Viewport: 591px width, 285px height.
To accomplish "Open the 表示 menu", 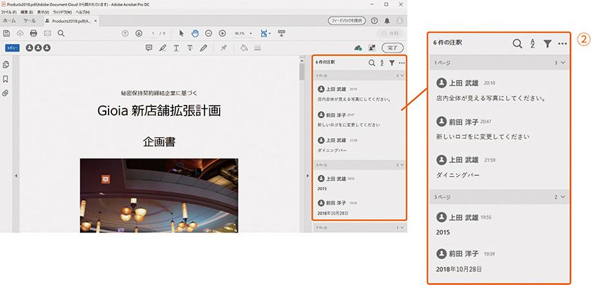I will coord(43,12).
